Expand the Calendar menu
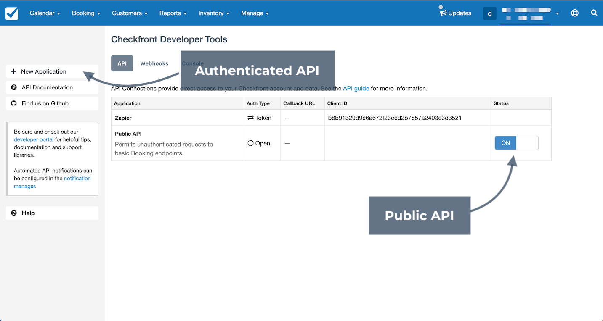The image size is (603, 321). tap(45, 13)
